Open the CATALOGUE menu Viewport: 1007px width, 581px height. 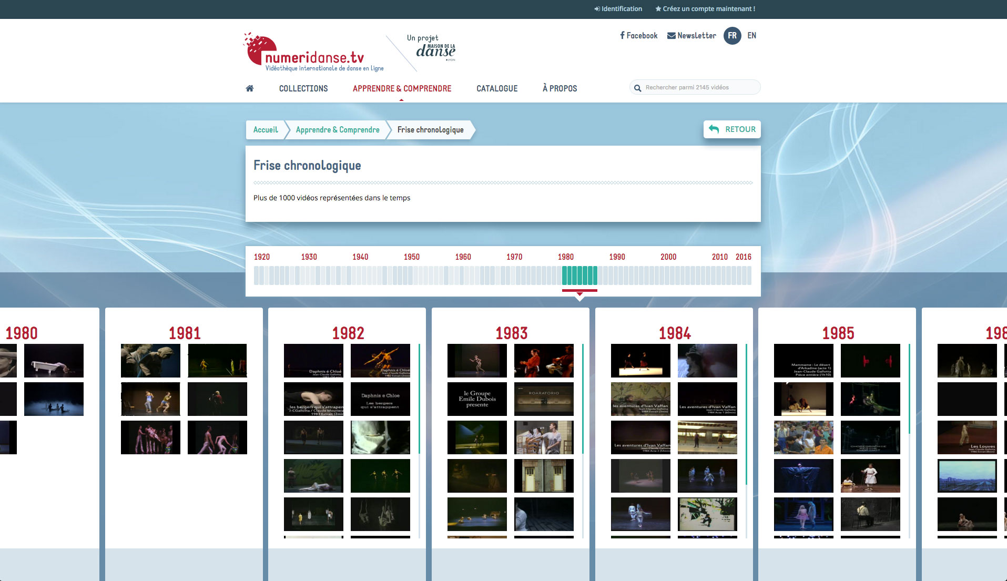pyautogui.click(x=497, y=88)
